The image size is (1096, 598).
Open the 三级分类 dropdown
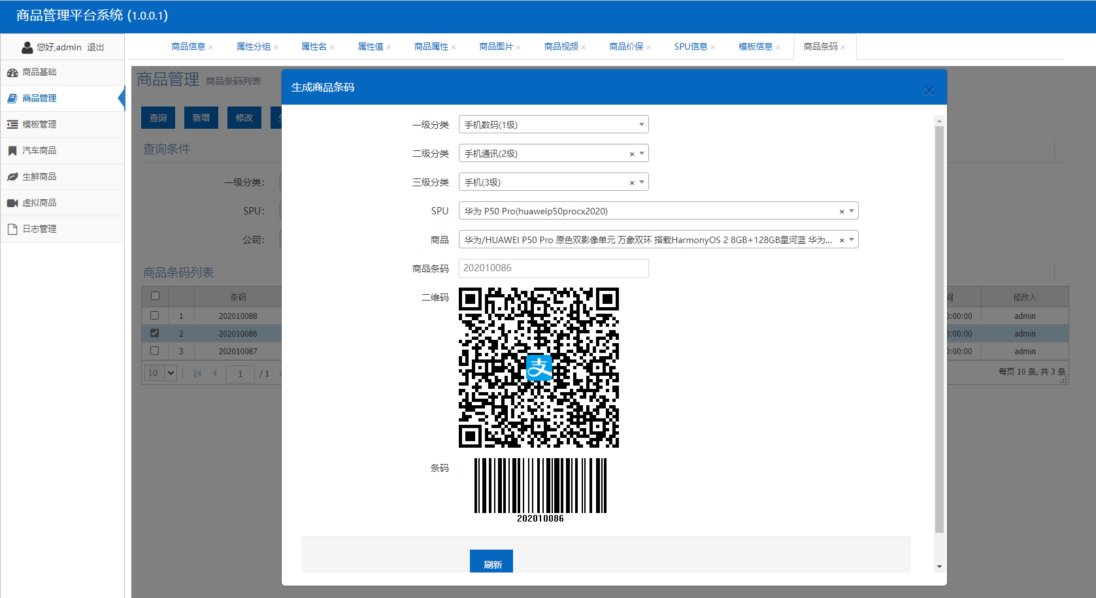click(x=642, y=182)
